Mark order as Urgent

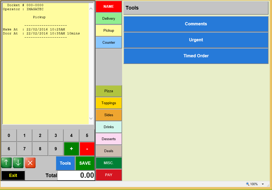click(x=196, y=40)
